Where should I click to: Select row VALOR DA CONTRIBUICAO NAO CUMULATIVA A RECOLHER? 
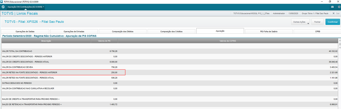[170, 88]
